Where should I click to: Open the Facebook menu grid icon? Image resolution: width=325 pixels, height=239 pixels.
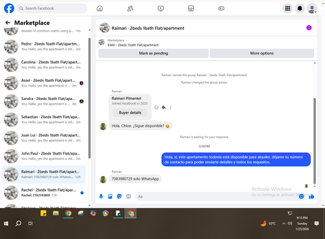point(287,8)
